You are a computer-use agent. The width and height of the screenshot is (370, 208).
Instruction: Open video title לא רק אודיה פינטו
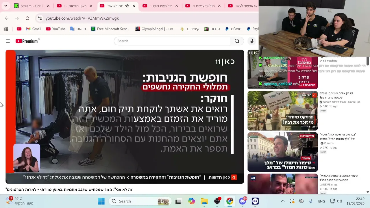pyautogui.click(x=336, y=95)
